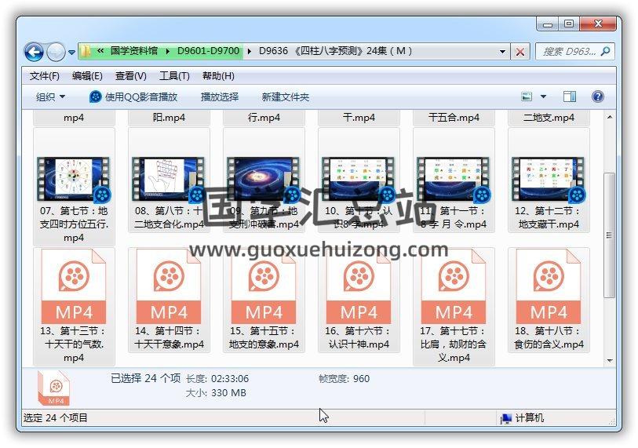Open the 查看(V) menu

(130, 75)
